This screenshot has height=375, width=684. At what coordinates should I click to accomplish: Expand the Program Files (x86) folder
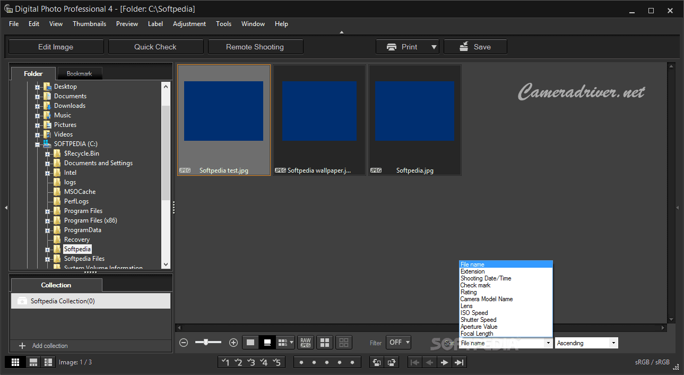click(48, 220)
